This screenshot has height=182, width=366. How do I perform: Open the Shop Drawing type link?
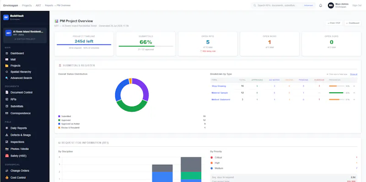tap(219, 86)
